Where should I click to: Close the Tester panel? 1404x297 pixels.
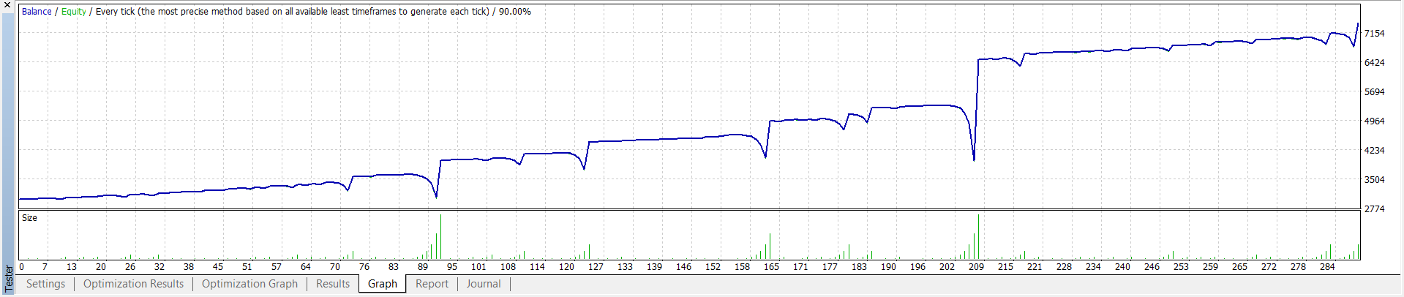(7, 5)
